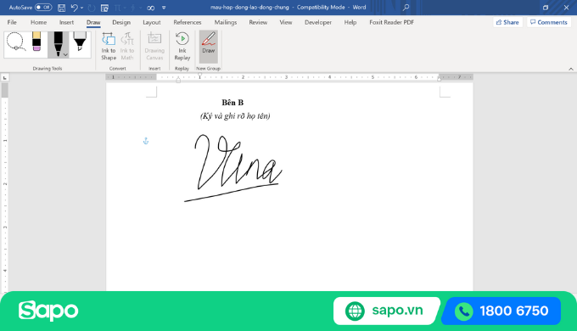Click the right indent marker on ruler
This screenshot has height=331, width=577.
coord(439,78)
